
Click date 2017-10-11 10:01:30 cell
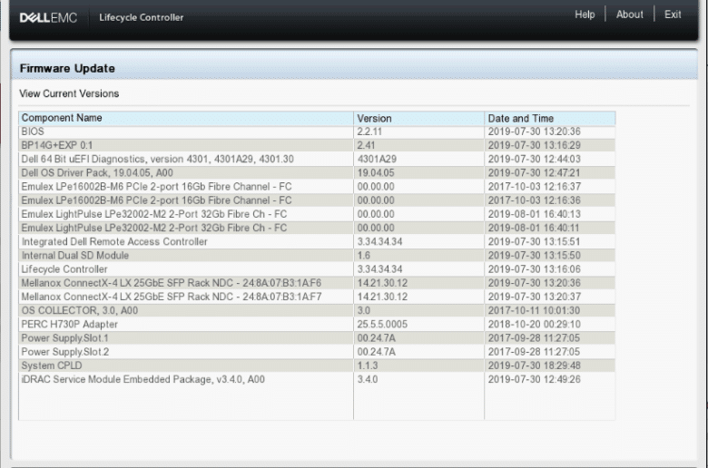550,310
